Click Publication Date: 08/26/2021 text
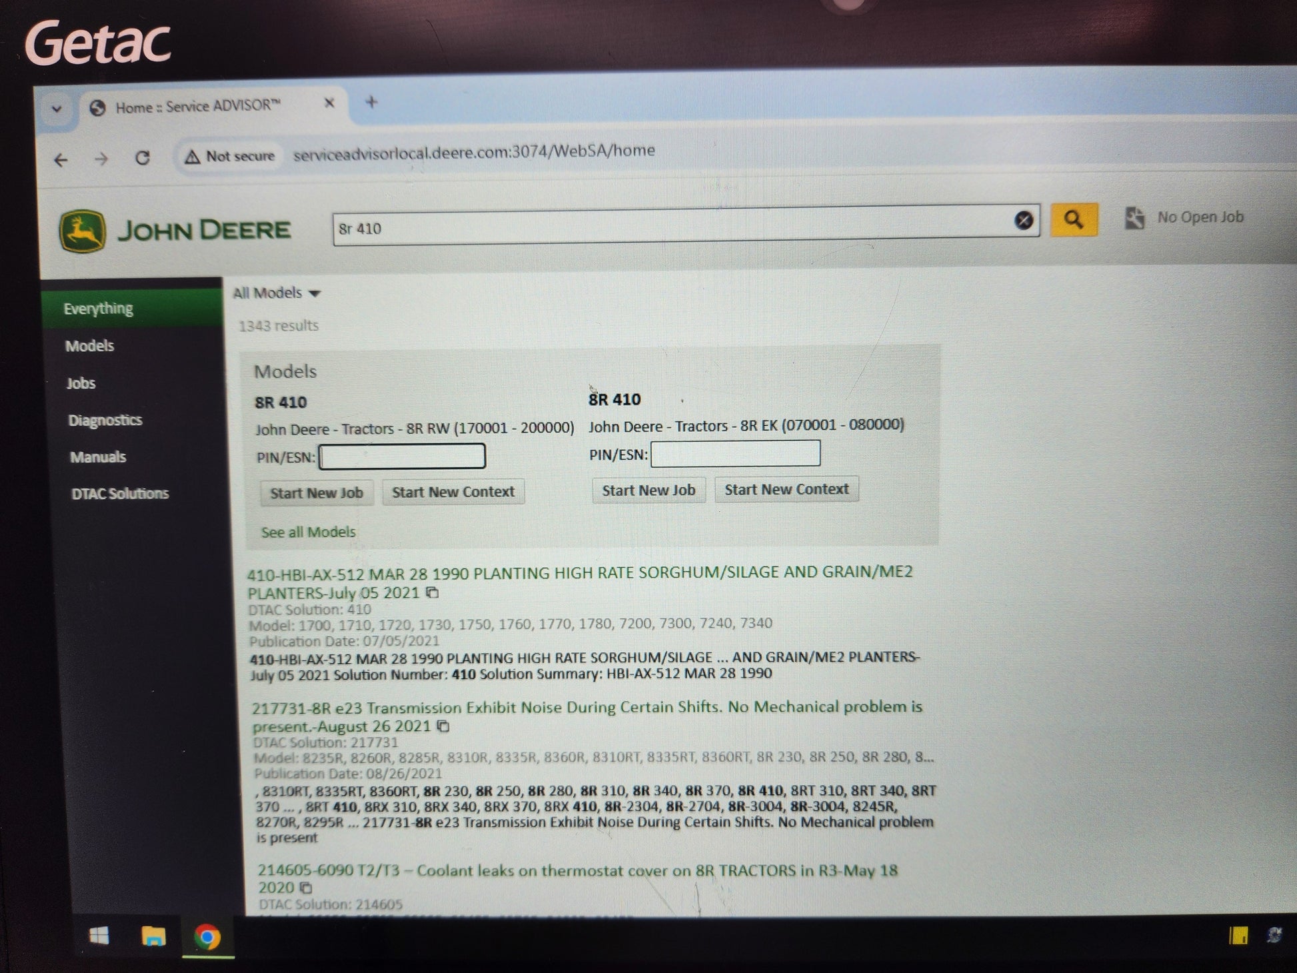The image size is (1297, 973). 348,774
